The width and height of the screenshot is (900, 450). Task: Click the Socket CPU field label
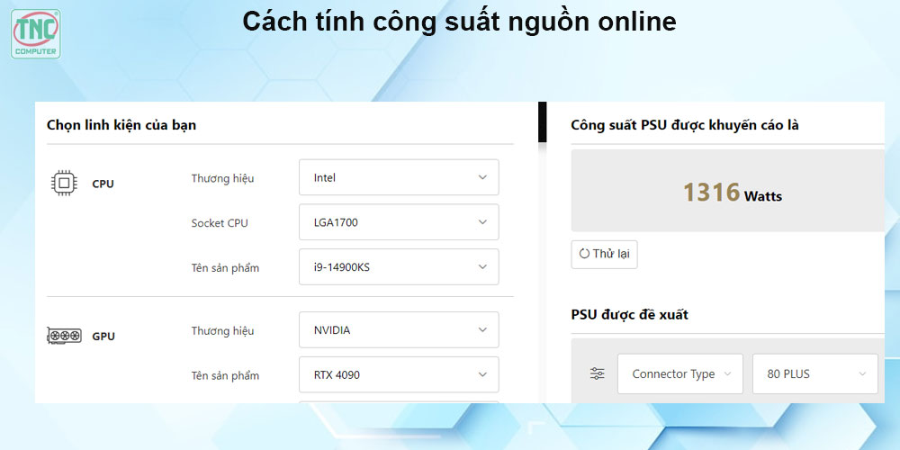click(x=220, y=223)
